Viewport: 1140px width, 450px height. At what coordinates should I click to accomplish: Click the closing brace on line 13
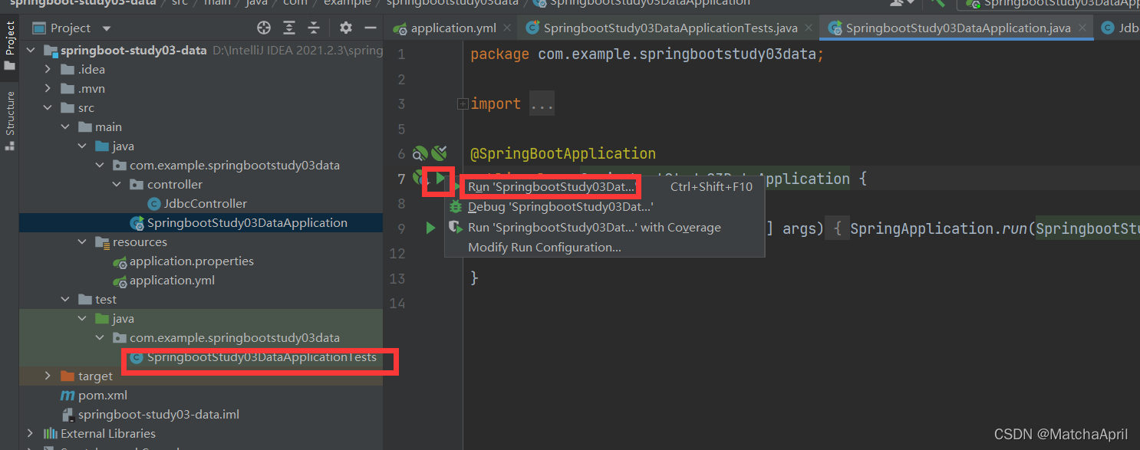coord(474,278)
